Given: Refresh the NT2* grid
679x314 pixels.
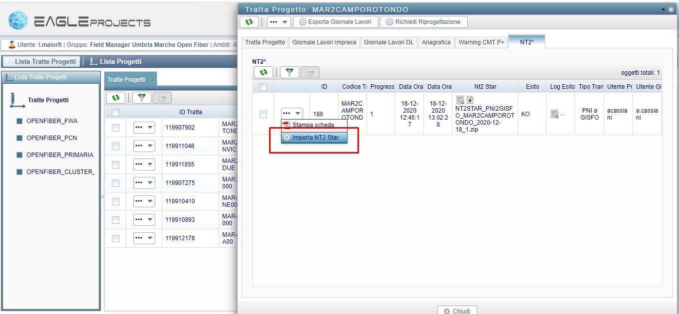Looking at the screenshot, I should point(264,72).
